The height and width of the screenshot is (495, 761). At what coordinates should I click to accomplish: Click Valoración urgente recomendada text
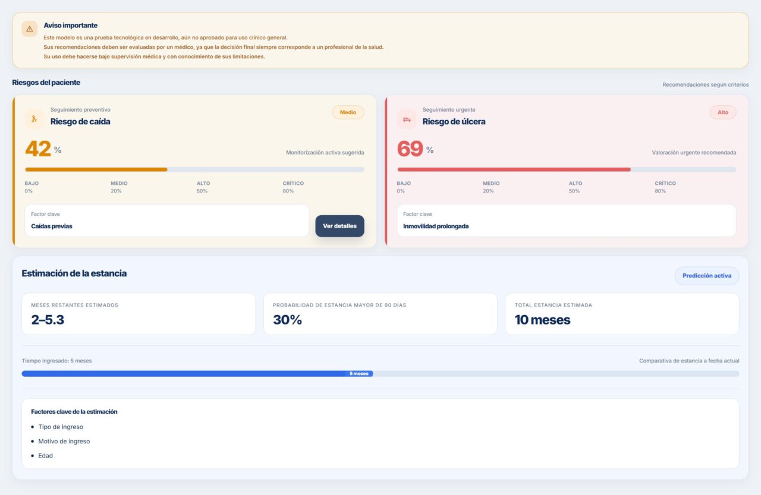(x=694, y=153)
